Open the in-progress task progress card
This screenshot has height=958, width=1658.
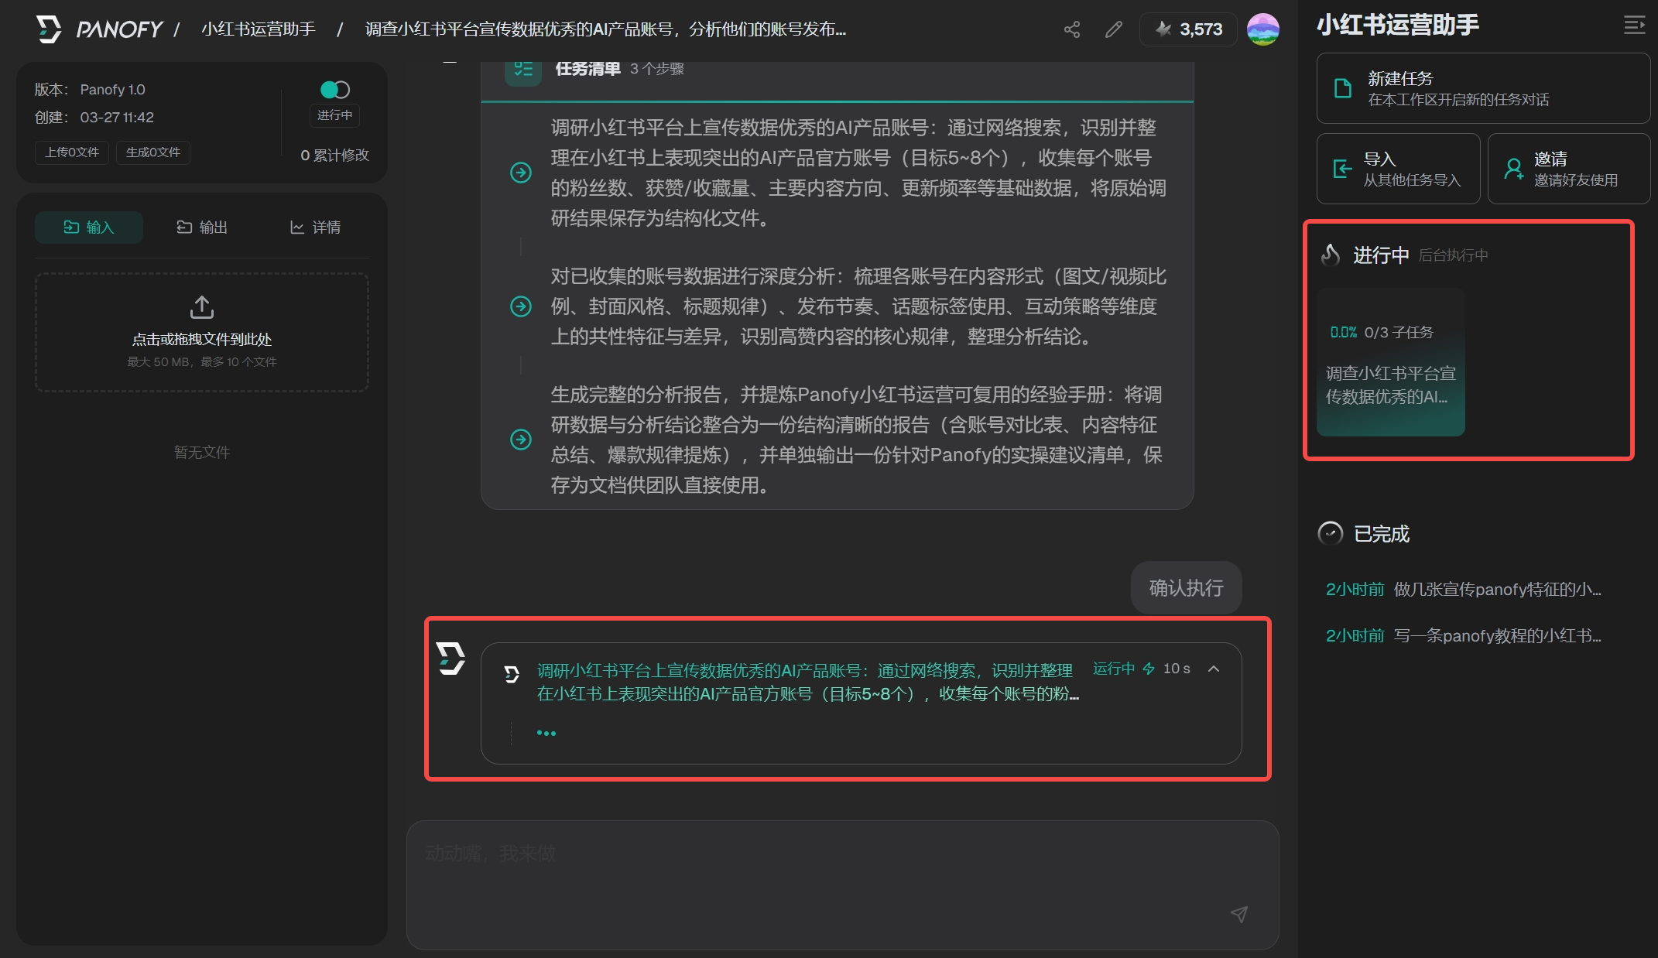coord(1390,362)
